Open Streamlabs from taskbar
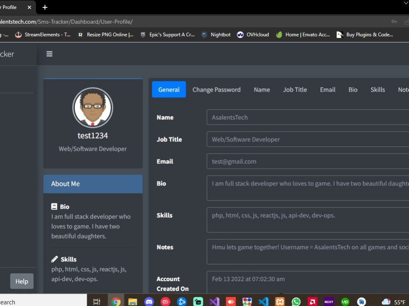 click(198, 302)
